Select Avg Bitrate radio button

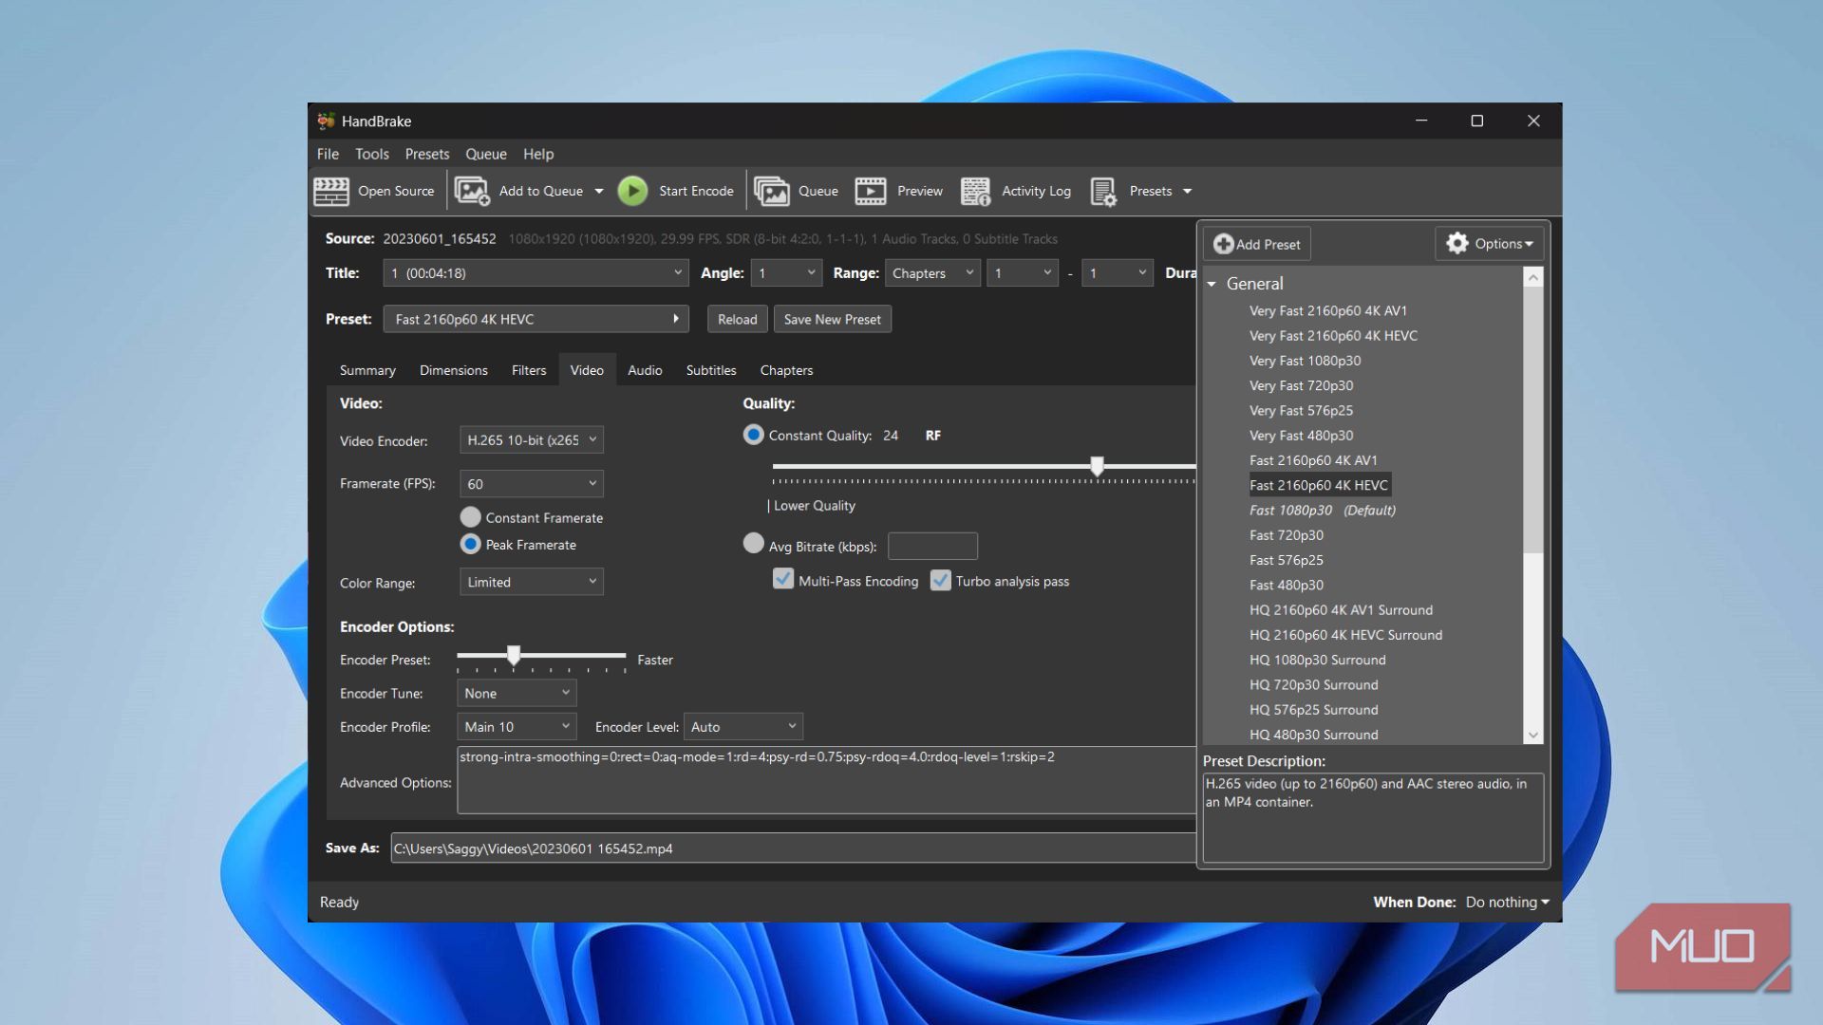[753, 543]
